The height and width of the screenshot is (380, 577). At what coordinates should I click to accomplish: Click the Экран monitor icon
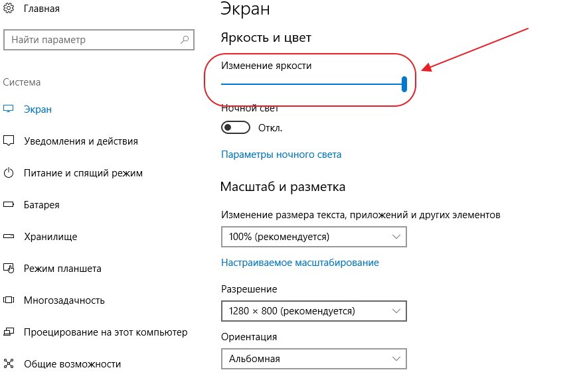click(9, 109)
